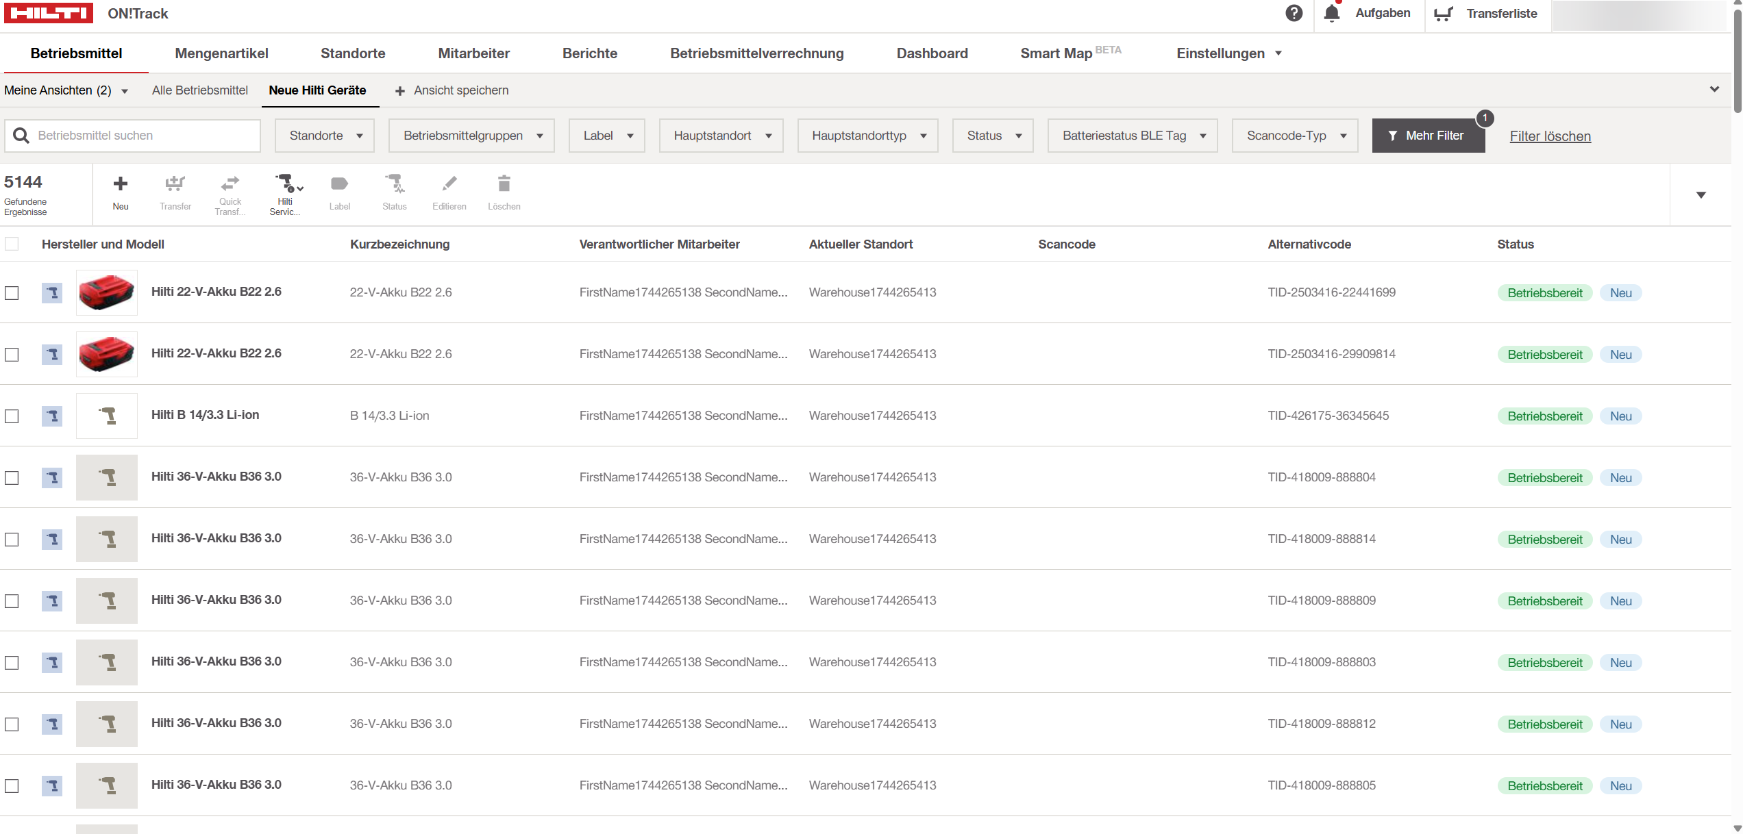Click Alternativcode TID-426175-36345645
This screenshot has width=1743, height=834.
click(x=1328, y=416)
